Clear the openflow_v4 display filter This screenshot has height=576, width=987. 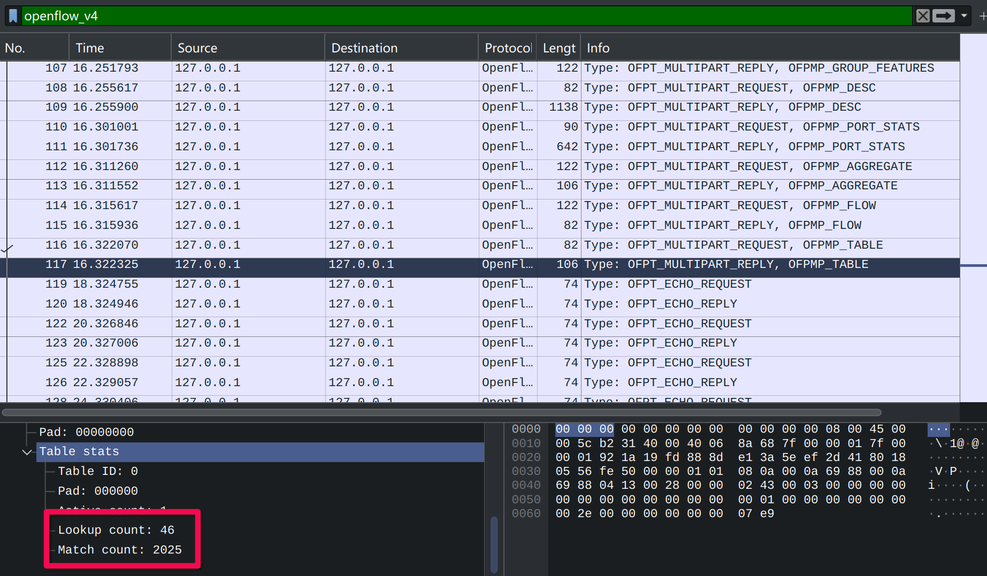pos(923,16)
